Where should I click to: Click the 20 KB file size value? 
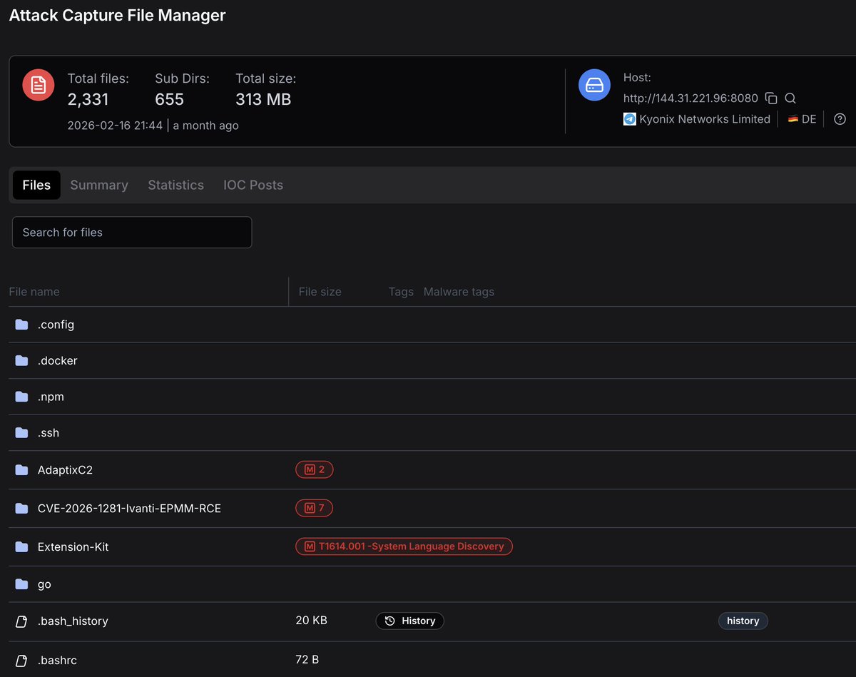point(311,621)
